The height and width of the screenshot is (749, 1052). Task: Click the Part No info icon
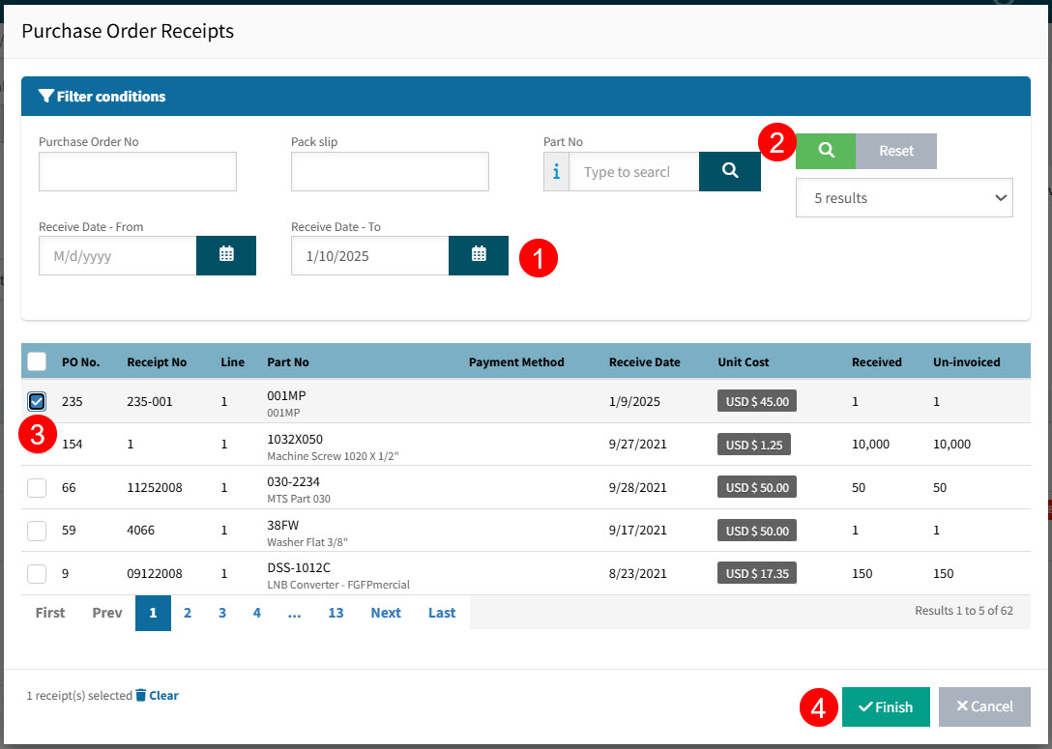pos(556,171)
